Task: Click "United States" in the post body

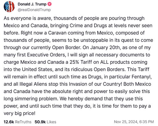Action: point(37,70)
